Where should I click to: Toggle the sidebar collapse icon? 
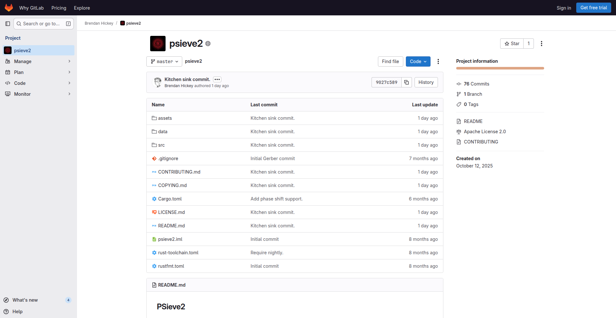[8, 24]
